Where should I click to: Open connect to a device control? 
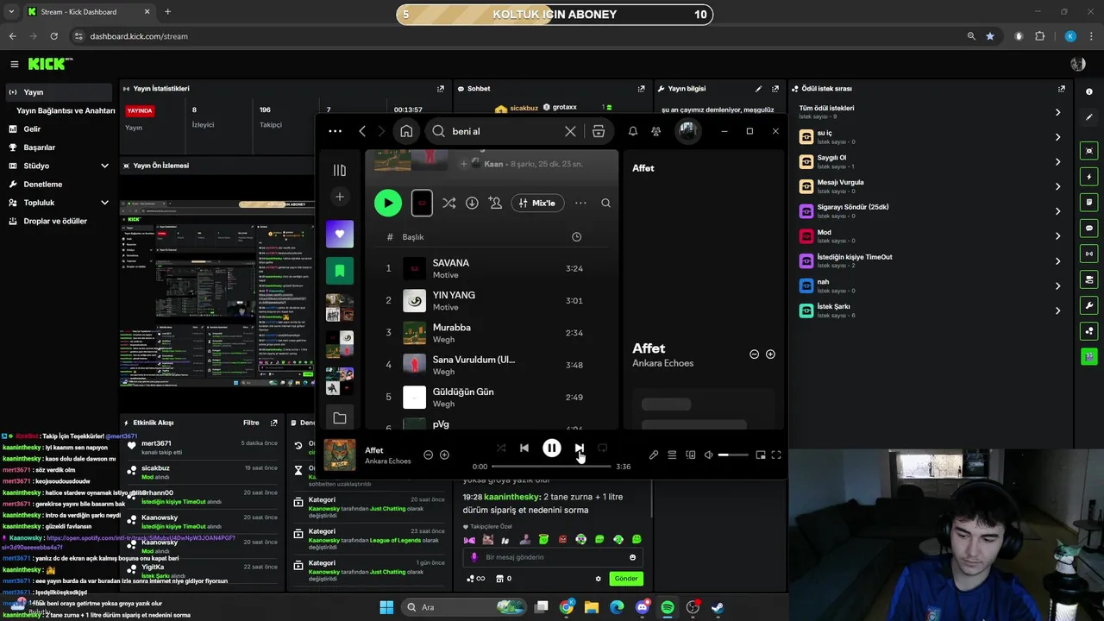[x=691, y=455]
